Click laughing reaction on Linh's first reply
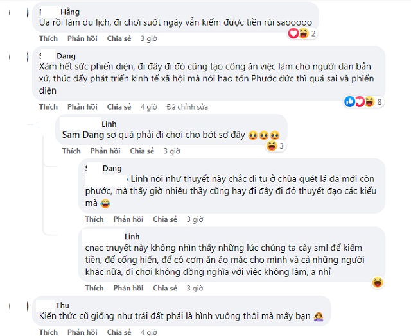Screen dimensions: 411x336 272,147
